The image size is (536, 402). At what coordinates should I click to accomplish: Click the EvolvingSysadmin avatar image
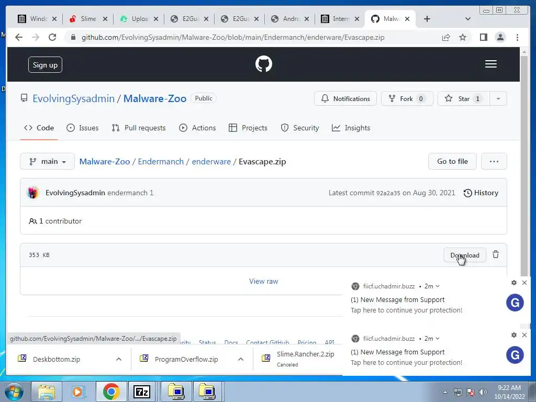pos(33,193)
